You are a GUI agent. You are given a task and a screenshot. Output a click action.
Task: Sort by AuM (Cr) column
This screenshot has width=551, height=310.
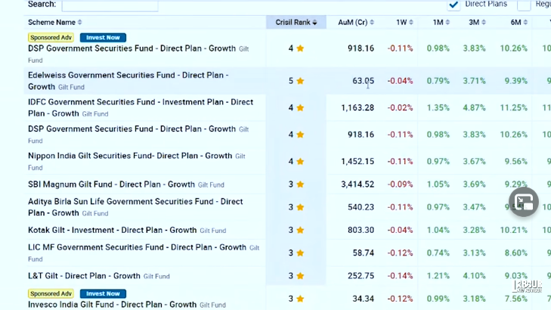coord(356,22)
